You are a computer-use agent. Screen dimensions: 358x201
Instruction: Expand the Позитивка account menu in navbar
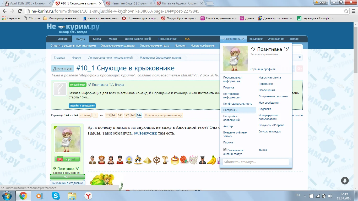(x=233, y=39)
